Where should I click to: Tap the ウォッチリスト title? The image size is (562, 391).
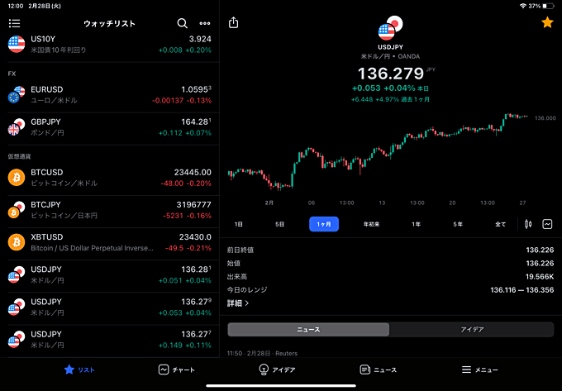pos(109,24)
